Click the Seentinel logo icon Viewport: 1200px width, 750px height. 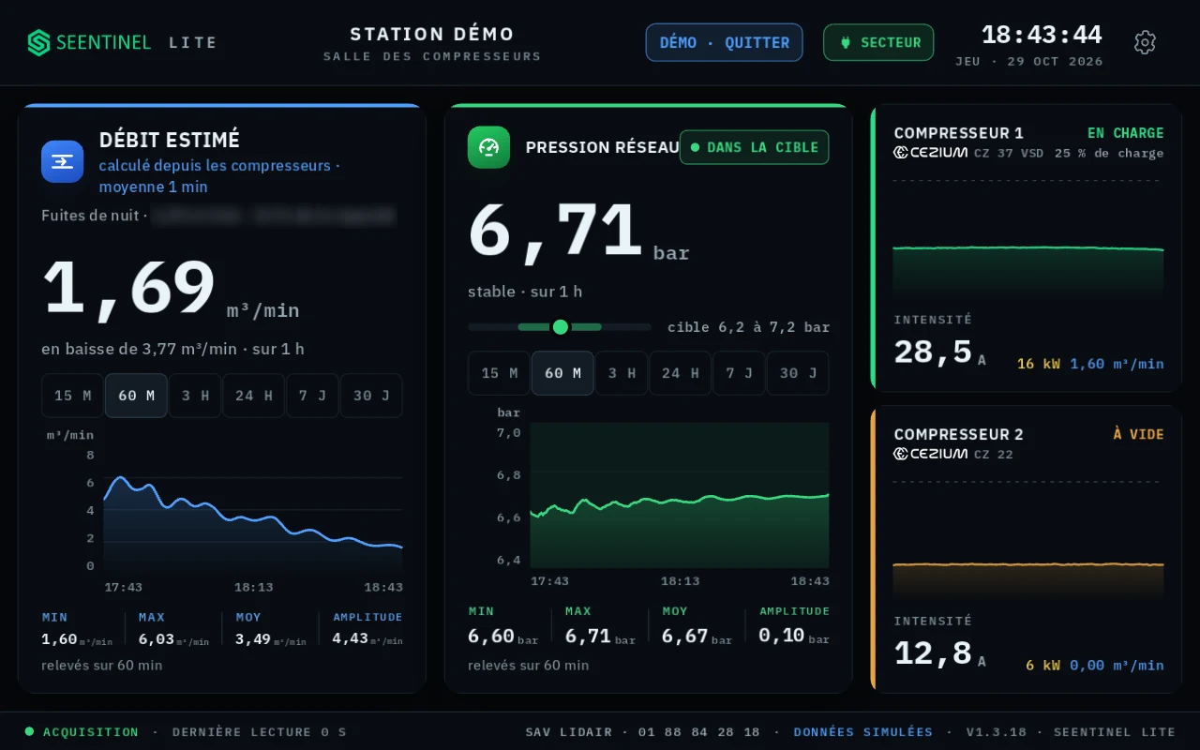[38, 42]
